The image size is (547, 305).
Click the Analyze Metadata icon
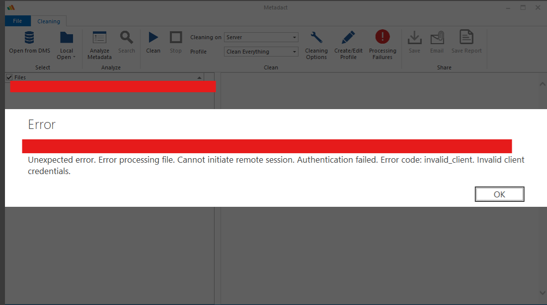(x=99, y=38)
